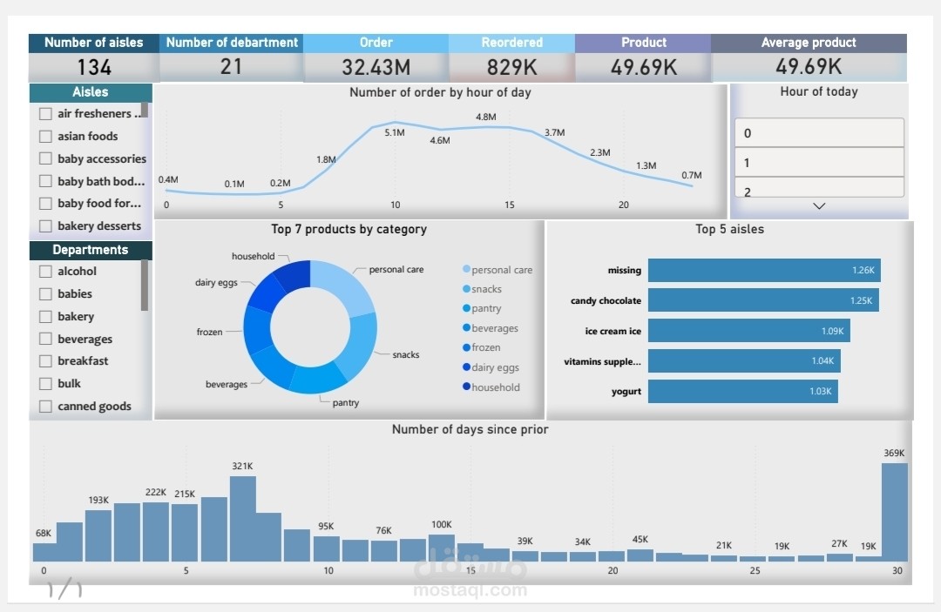Check the bakery department checkbox
This screenshot has width=941, height=612.
point(45,317)
